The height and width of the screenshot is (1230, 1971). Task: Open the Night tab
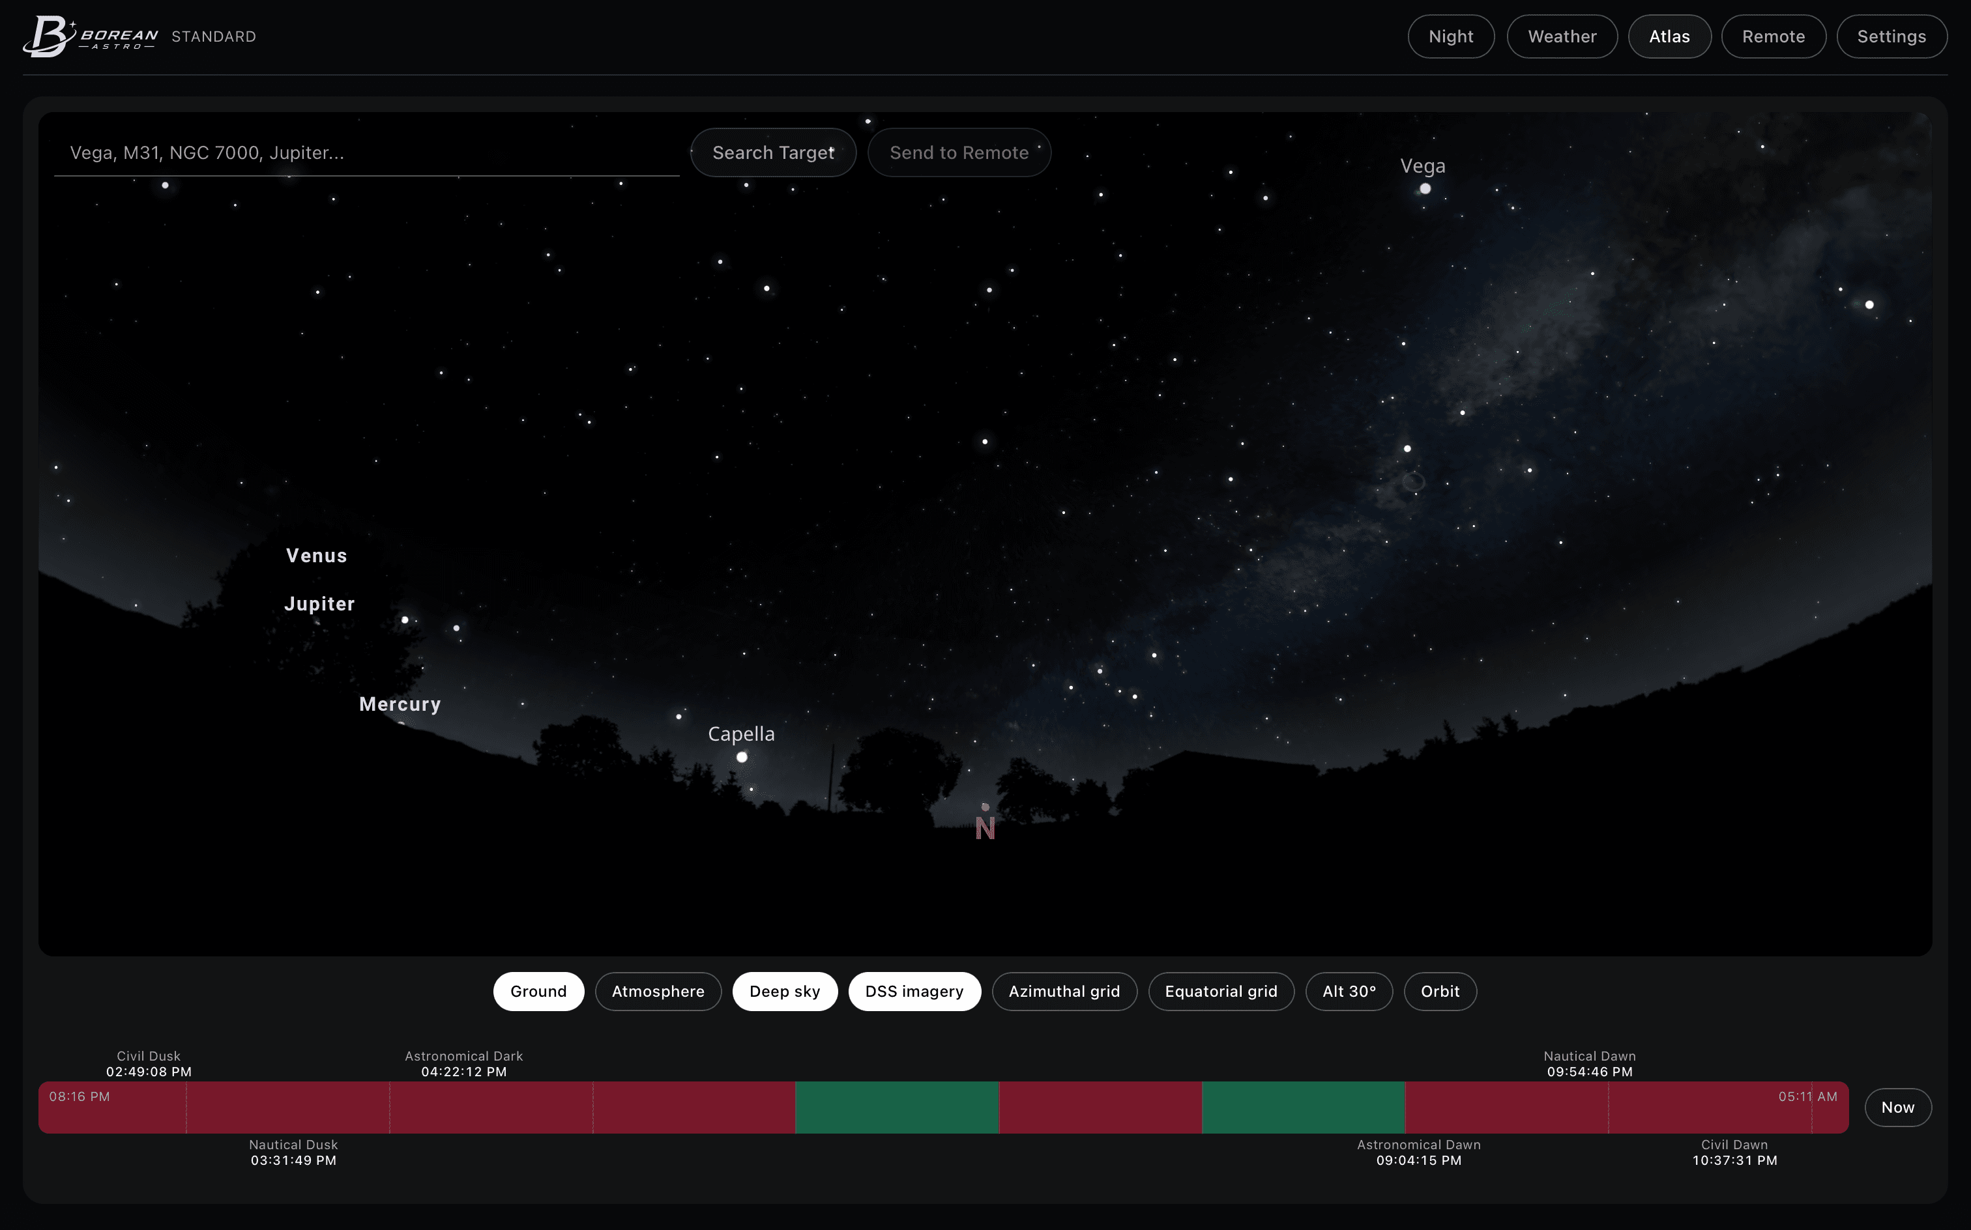click(1450, 36)
